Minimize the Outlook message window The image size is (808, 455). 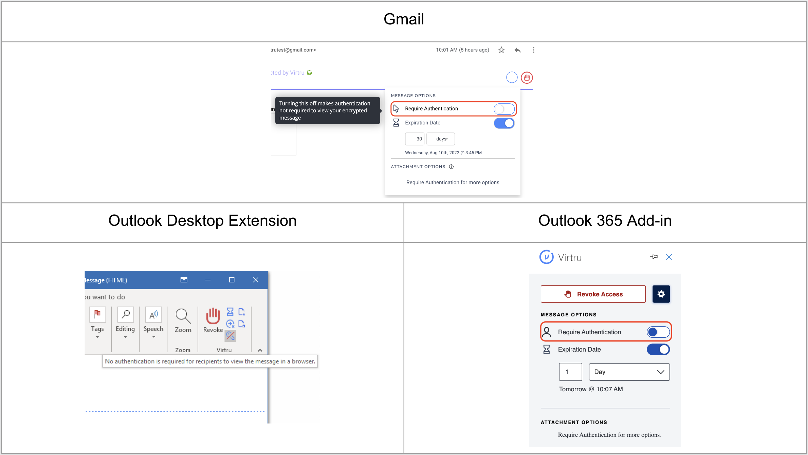pyautogui.click(x=208, y=280)
